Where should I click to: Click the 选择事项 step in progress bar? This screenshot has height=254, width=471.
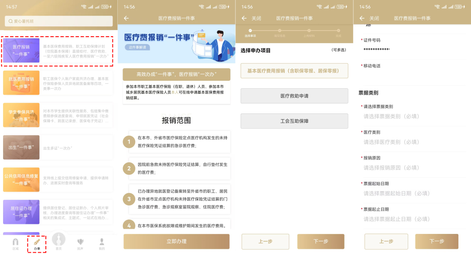(x=250, y=32)
